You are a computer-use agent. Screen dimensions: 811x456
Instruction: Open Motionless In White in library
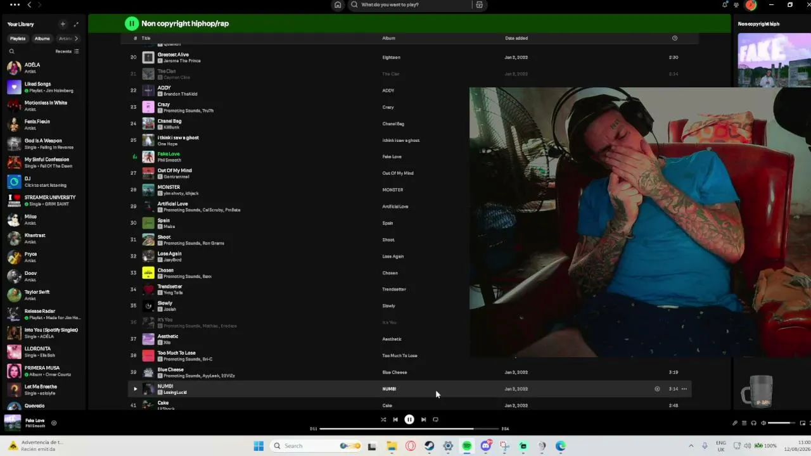pos(43,106)
